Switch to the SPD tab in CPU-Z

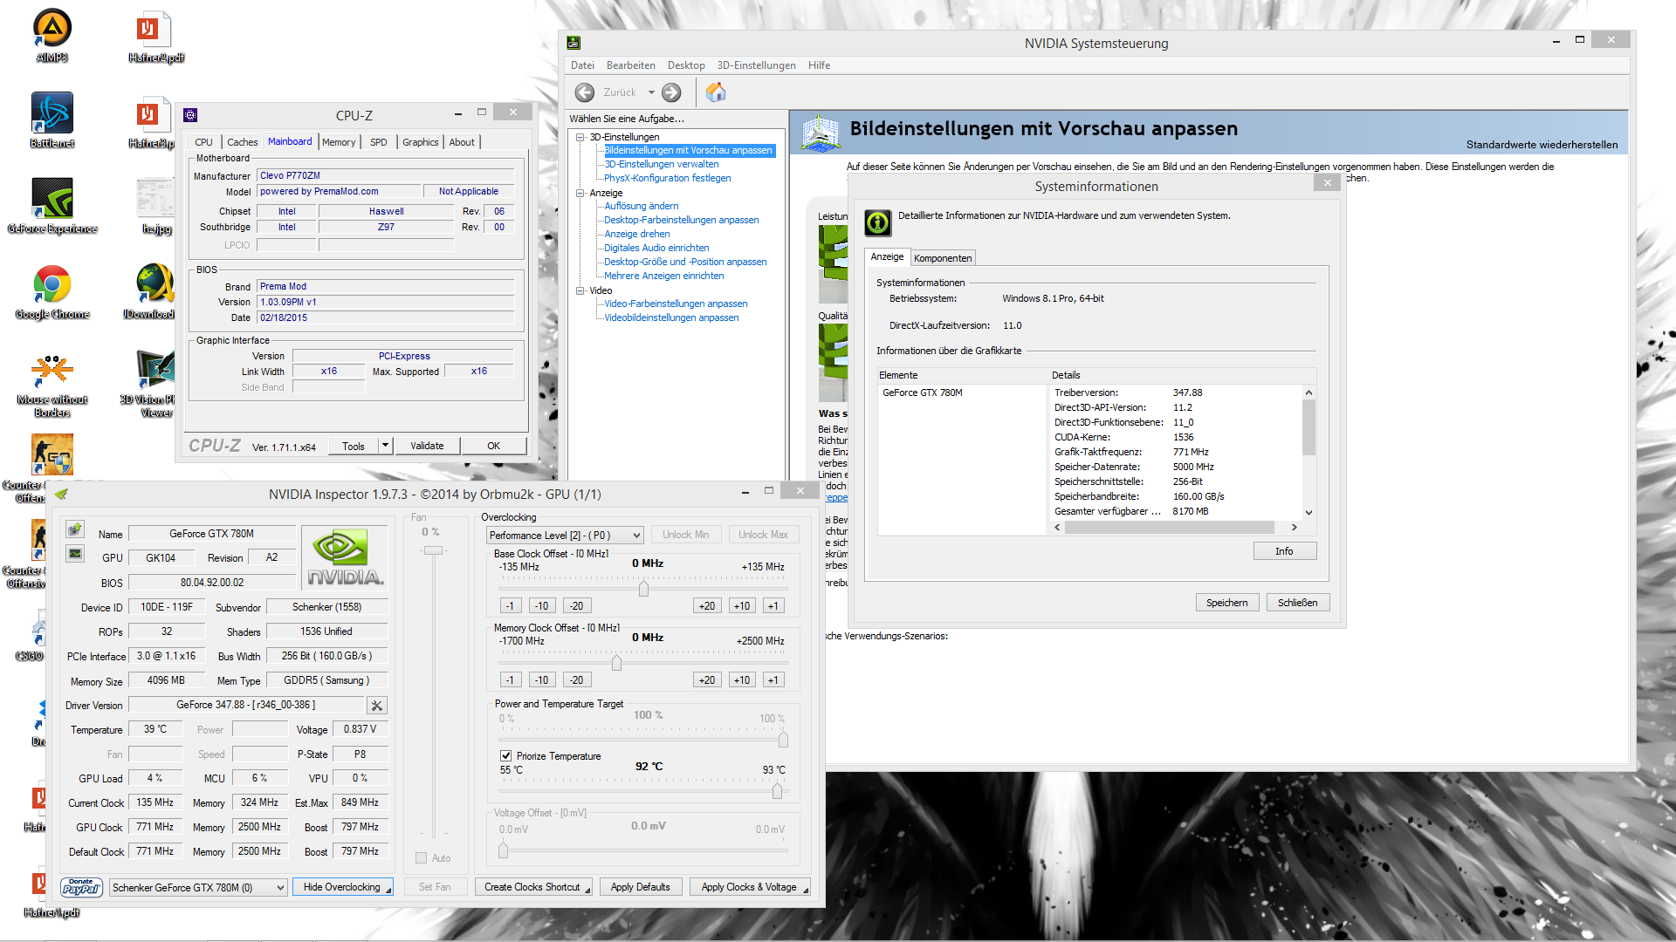(x=378, y=142)
